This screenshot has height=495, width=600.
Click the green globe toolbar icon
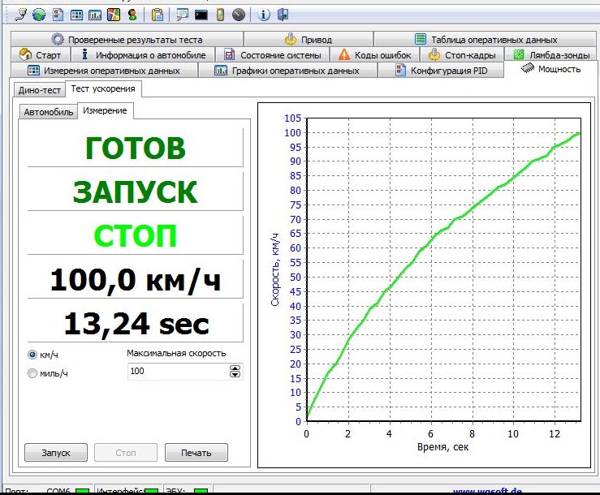(x=39, y=15)
